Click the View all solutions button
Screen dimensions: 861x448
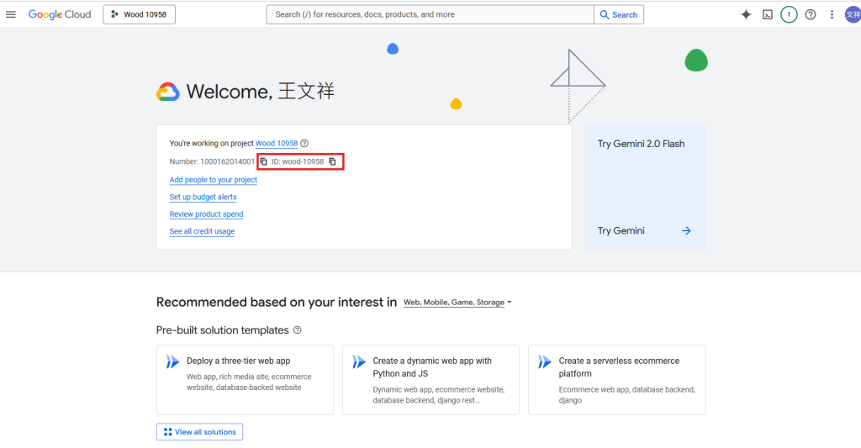coord(199,431)
